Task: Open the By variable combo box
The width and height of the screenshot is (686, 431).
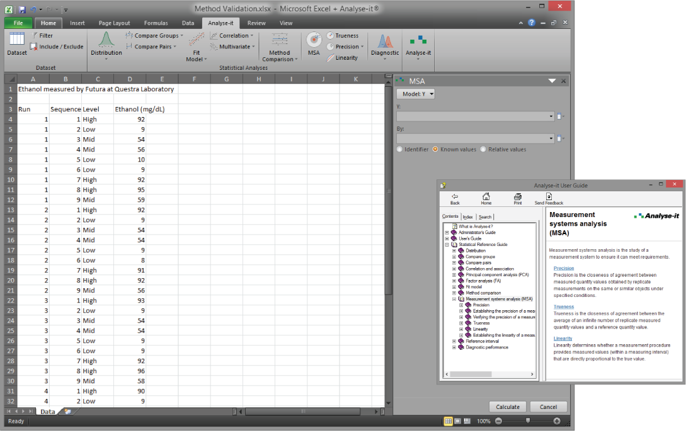Action: click(476, 138)
